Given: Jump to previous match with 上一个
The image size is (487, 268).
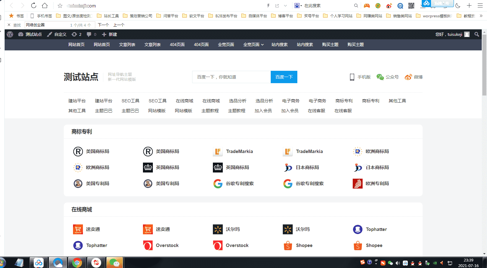Looking at the screenshot, I should [x=119, y=25].
